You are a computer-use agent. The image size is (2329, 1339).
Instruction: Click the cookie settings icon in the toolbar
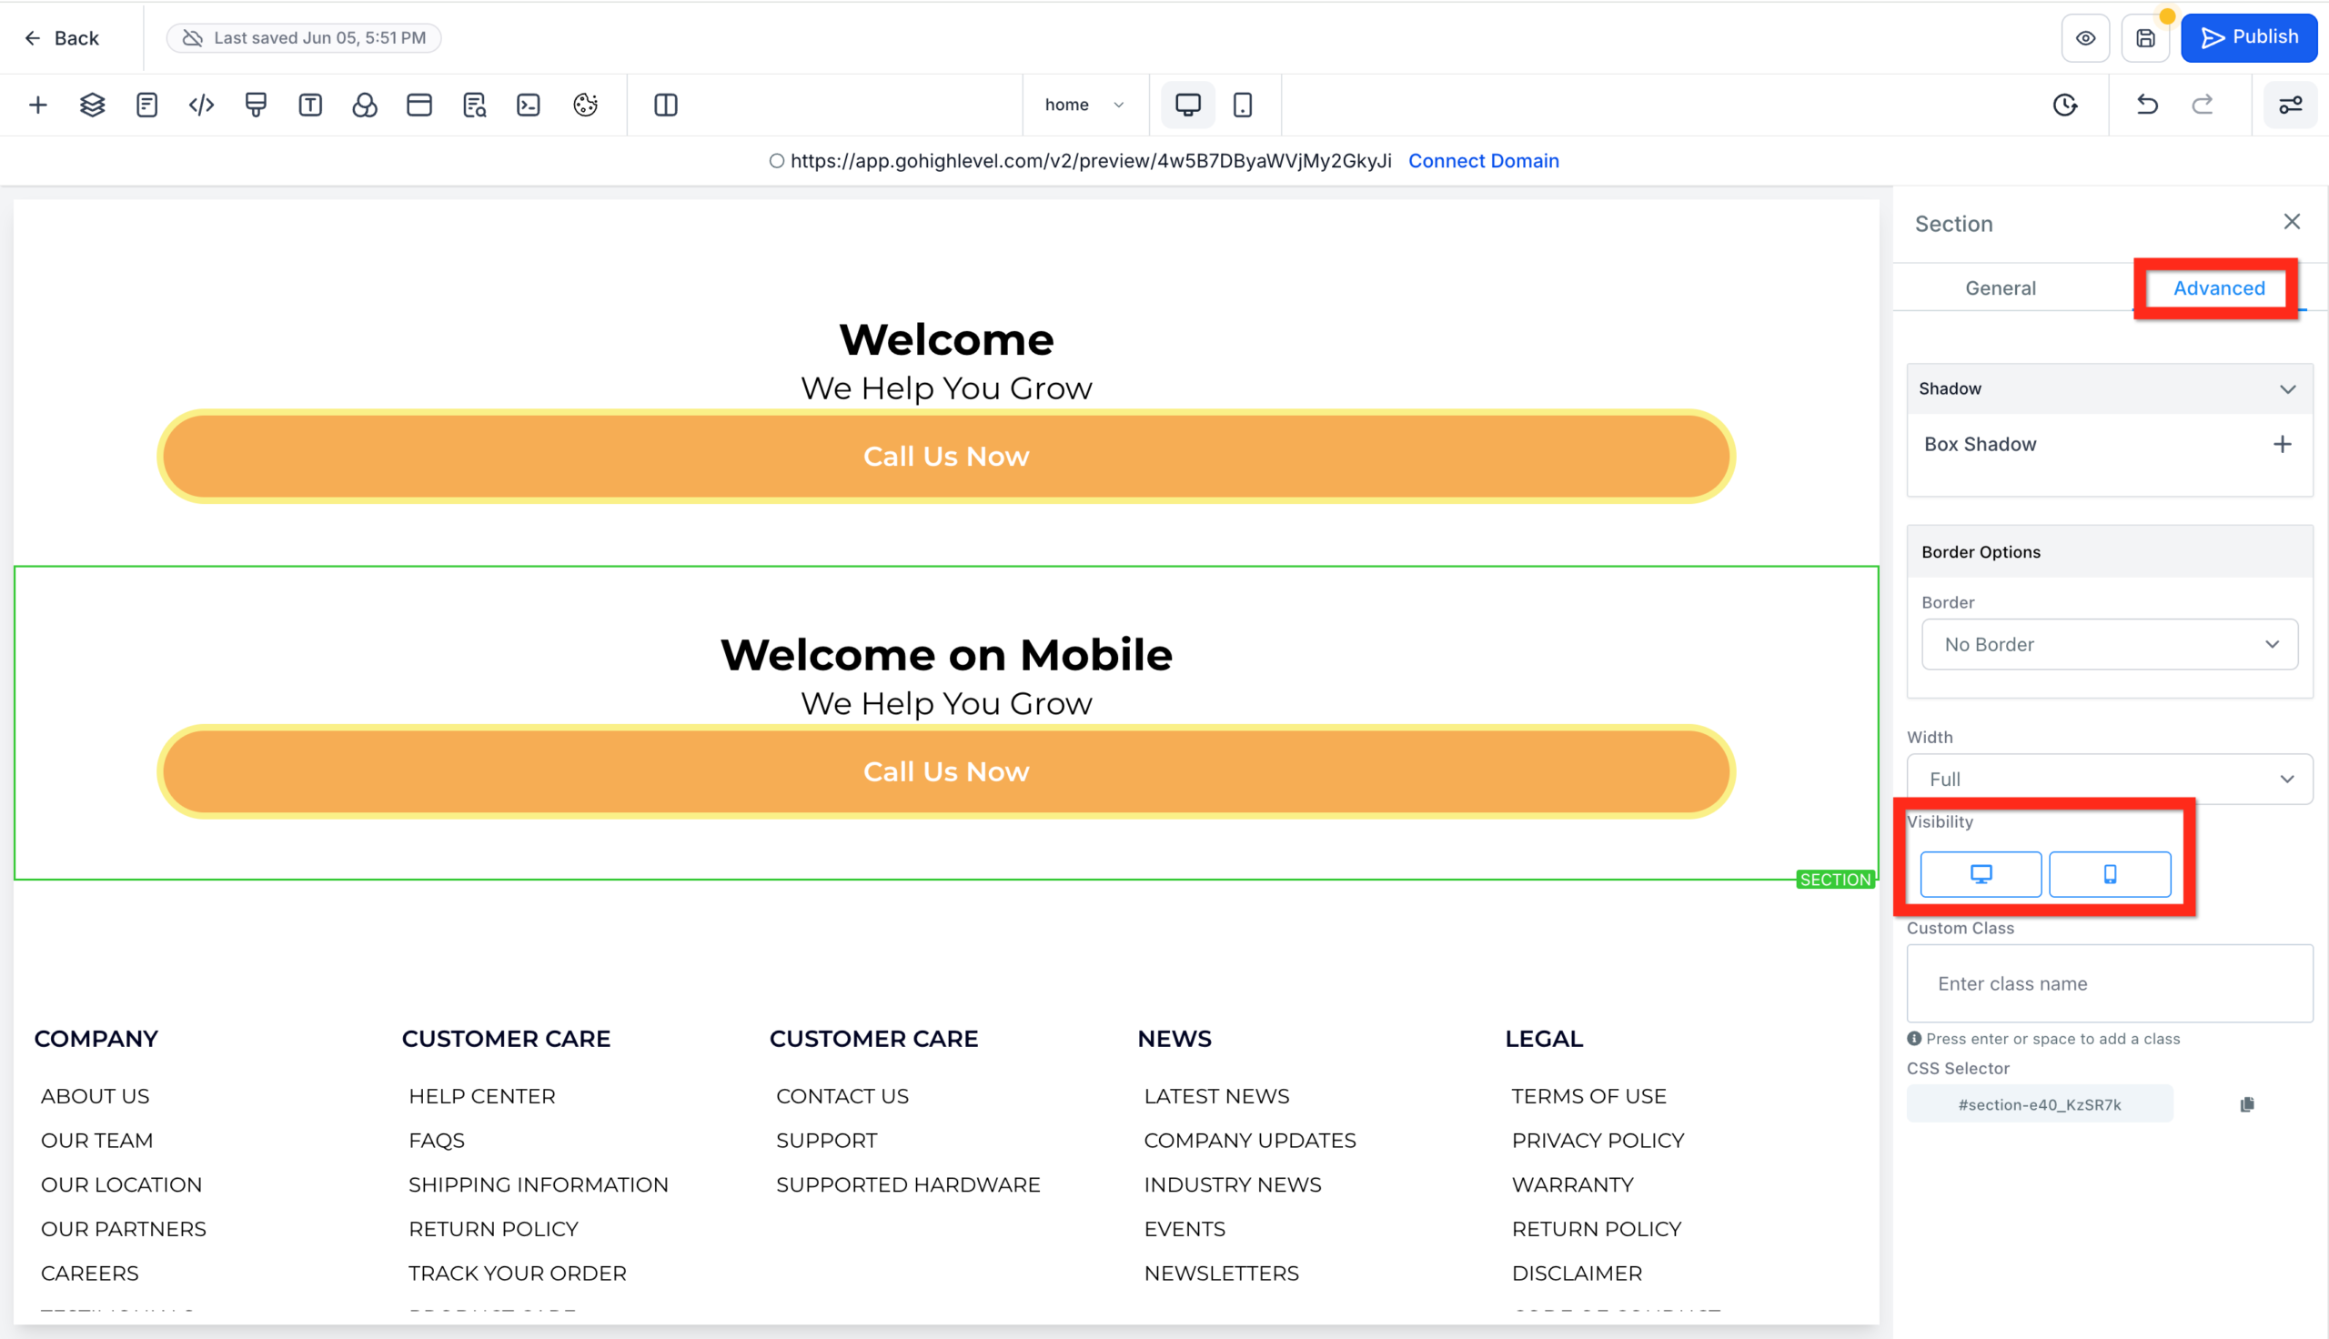click(587, 104)
